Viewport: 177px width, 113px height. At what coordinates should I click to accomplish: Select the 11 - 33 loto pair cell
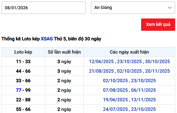23,62
